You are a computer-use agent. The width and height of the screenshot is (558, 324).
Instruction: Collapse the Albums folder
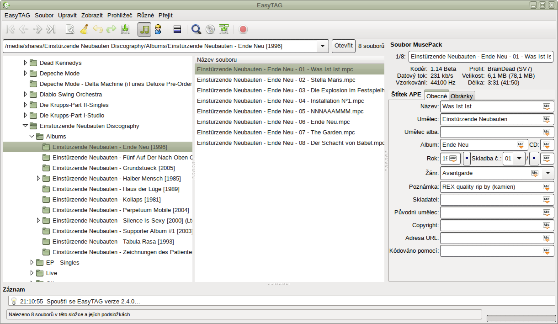pyautogui.click(x=32, y=136)
